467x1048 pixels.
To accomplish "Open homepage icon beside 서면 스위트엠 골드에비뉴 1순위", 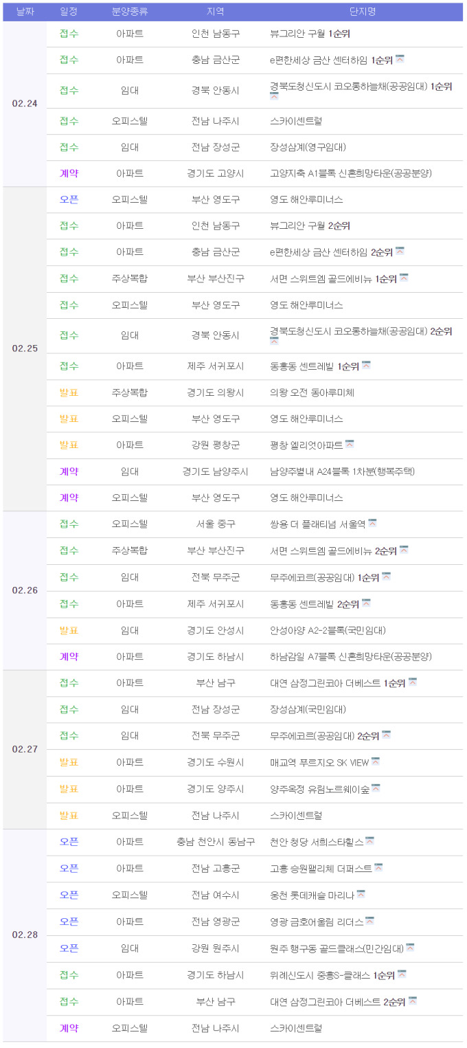I will click(404, 278).
